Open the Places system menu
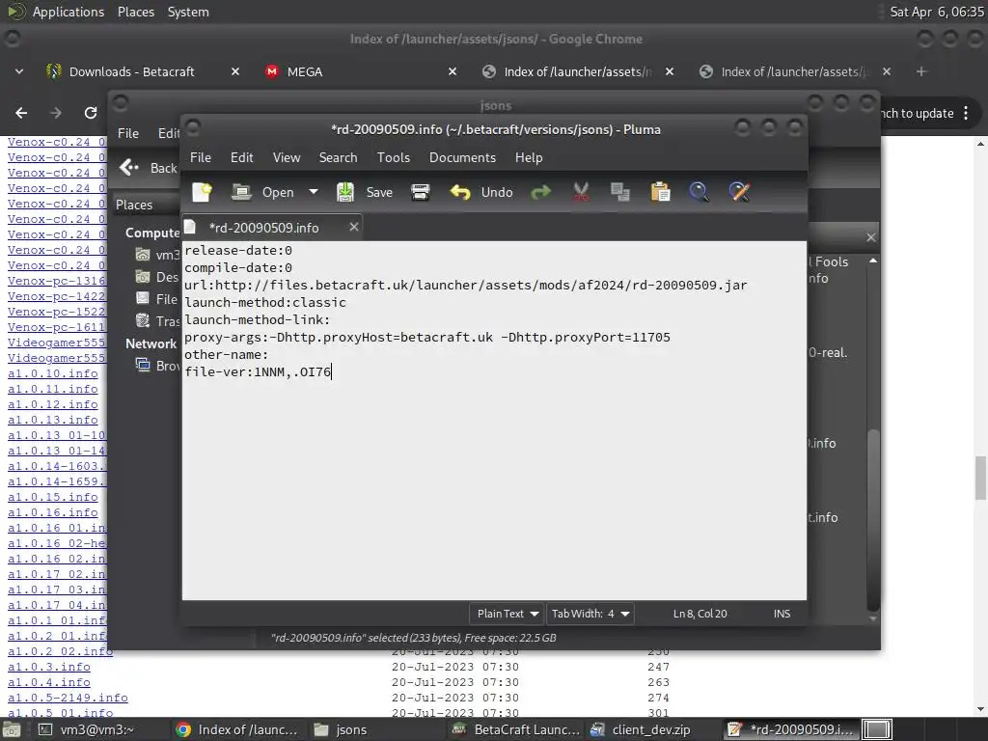 [x=136, y=12]
